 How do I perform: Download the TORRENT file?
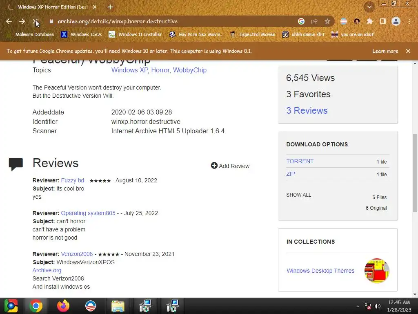[300, 161]
